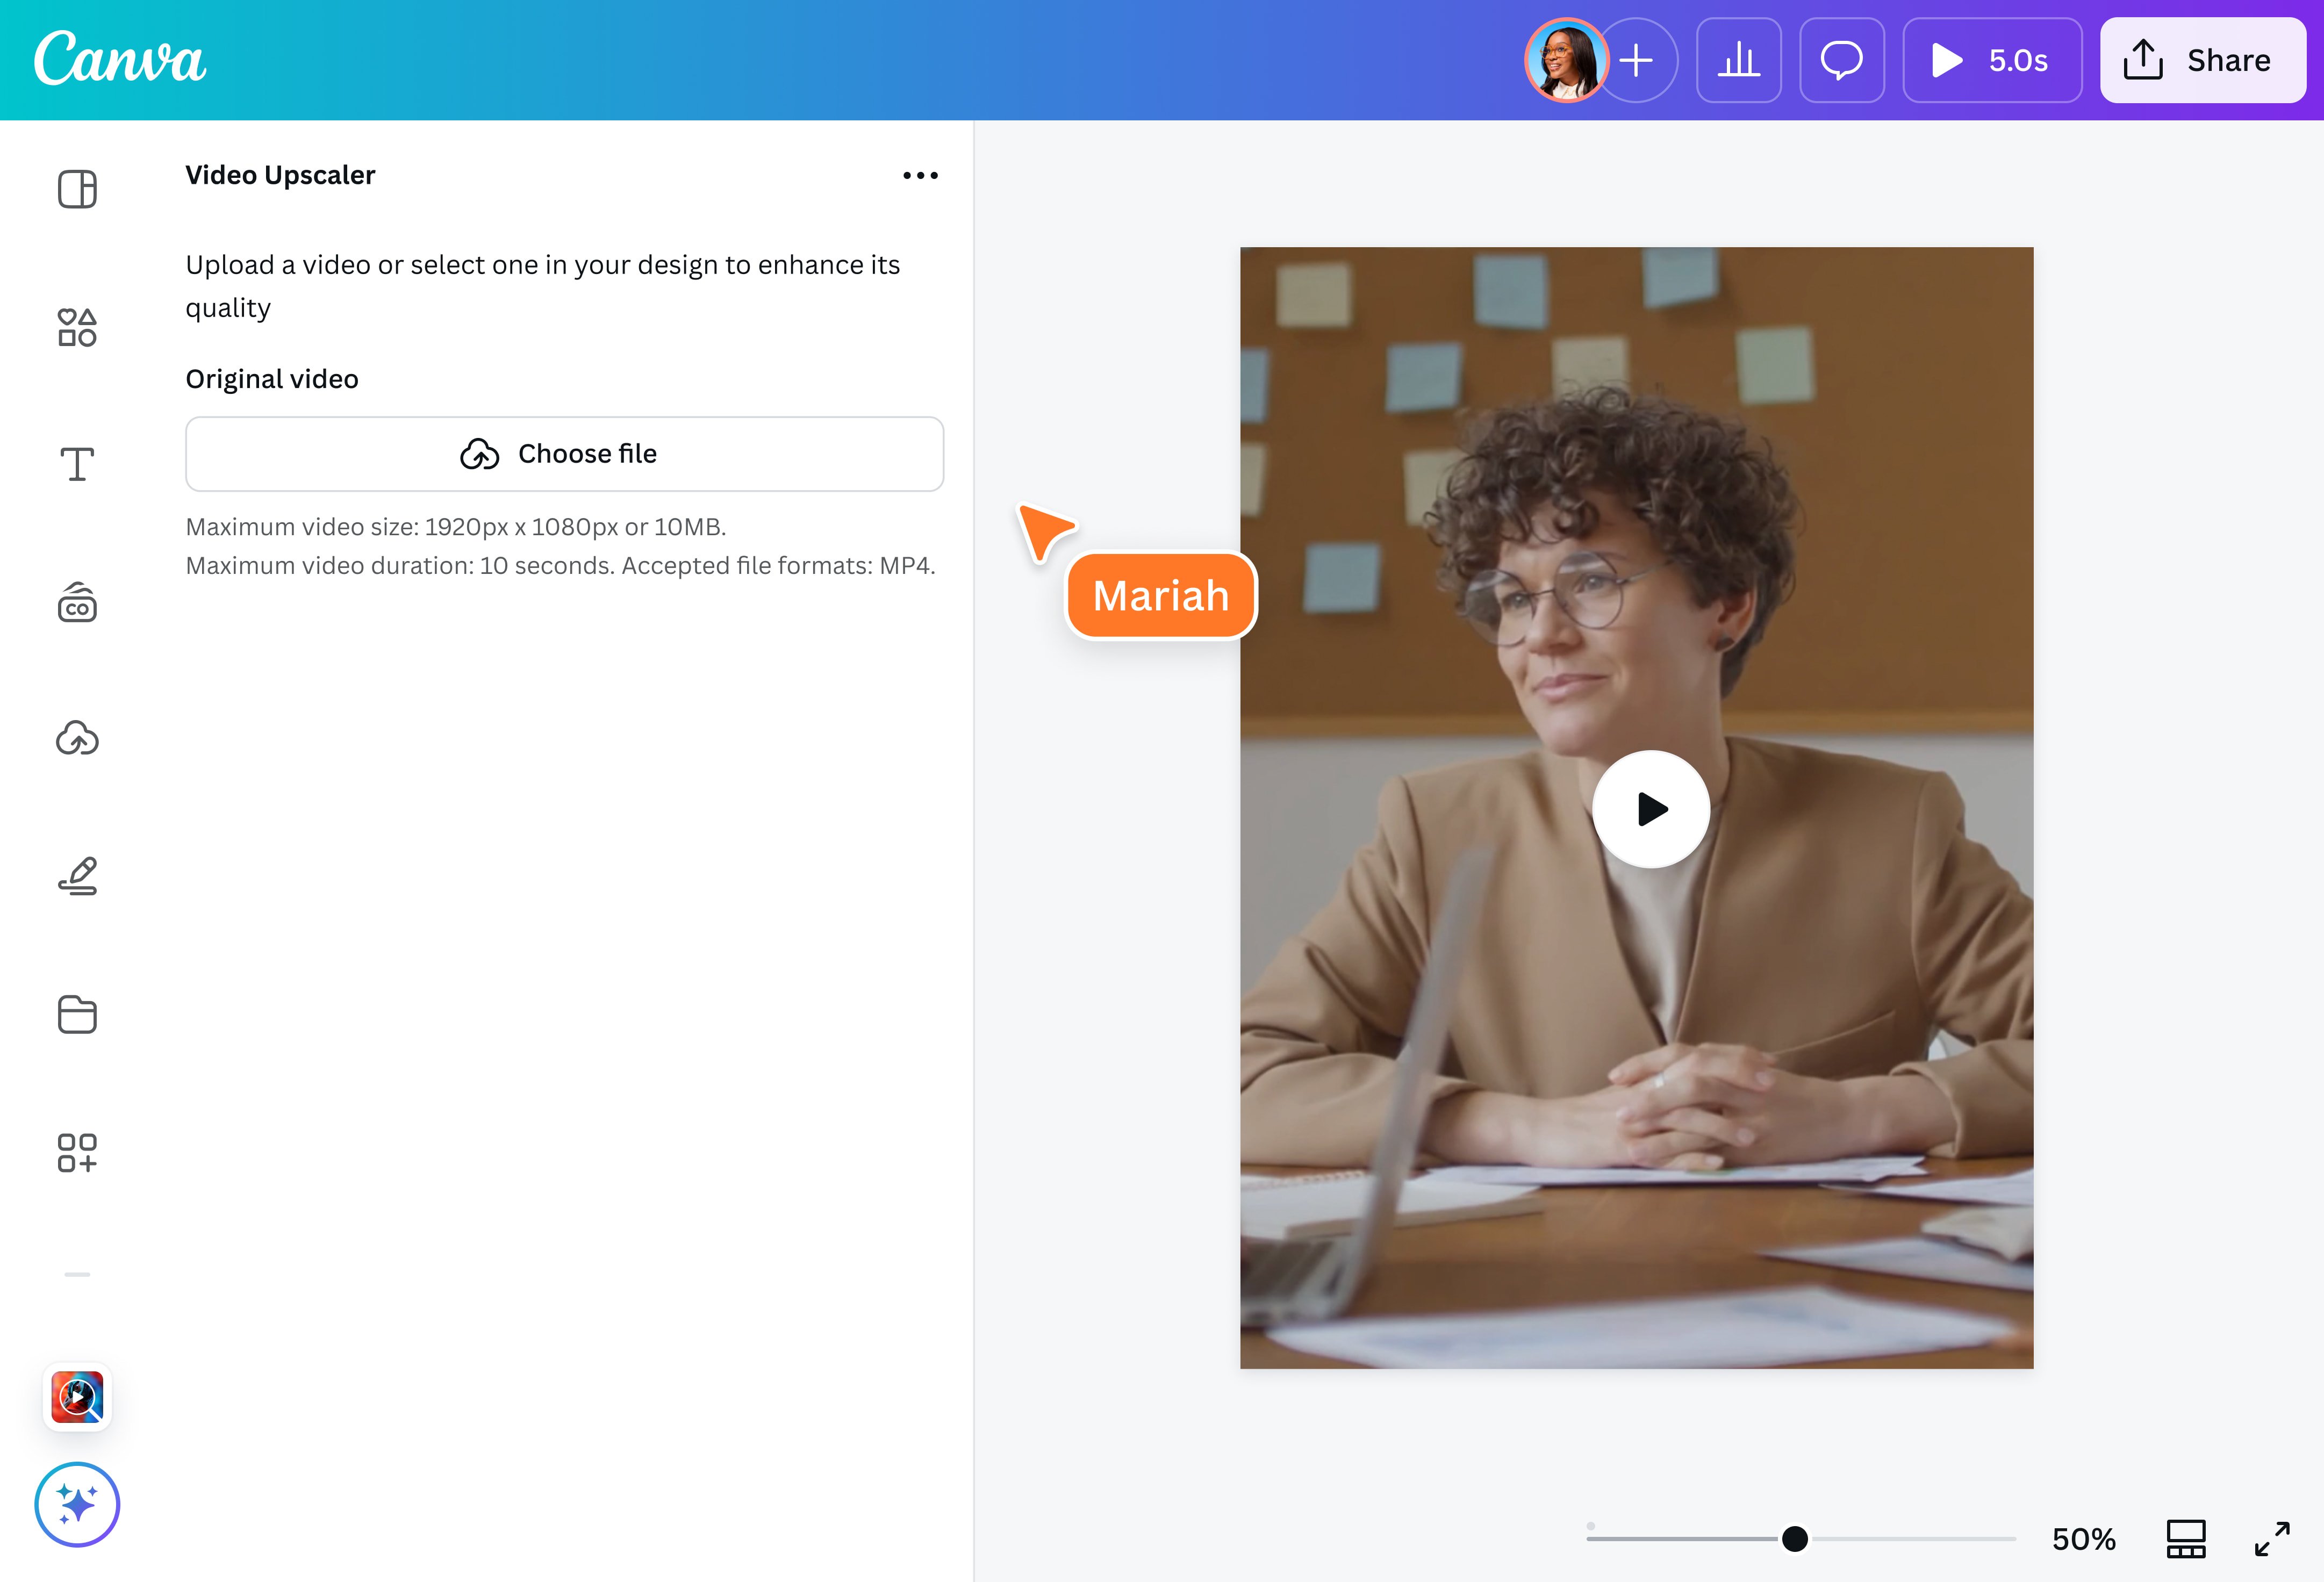Open the Elements panel in the sidebar

(77, 325)
